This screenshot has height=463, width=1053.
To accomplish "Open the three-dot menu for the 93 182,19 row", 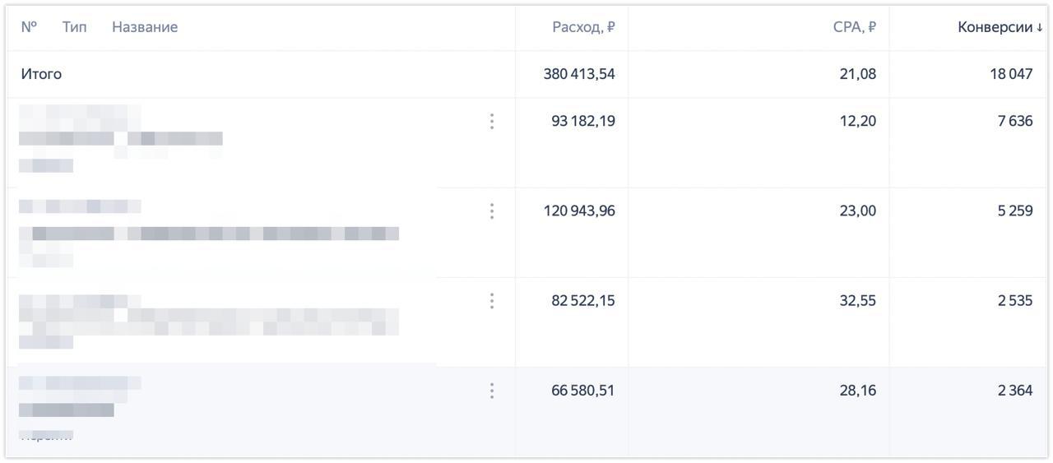I will (x=492, y=122).
